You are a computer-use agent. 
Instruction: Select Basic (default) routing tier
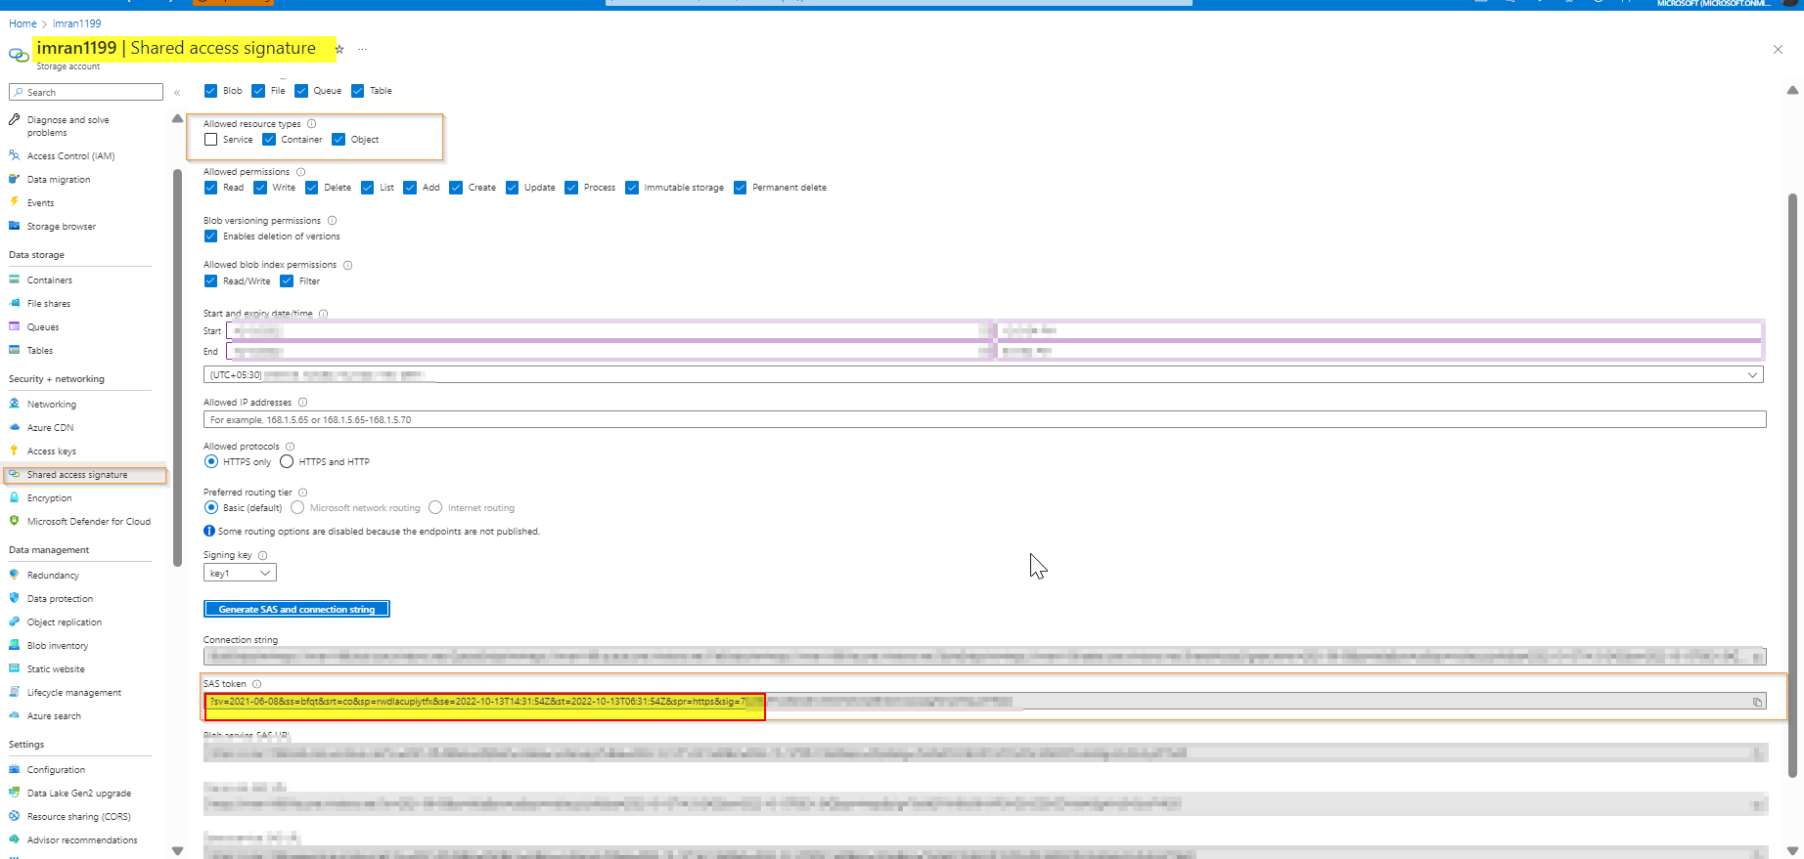pyautogui.click(x=211, y=507)
